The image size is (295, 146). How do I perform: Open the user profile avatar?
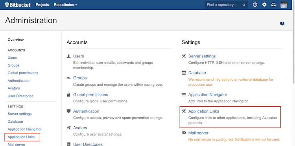284,5
